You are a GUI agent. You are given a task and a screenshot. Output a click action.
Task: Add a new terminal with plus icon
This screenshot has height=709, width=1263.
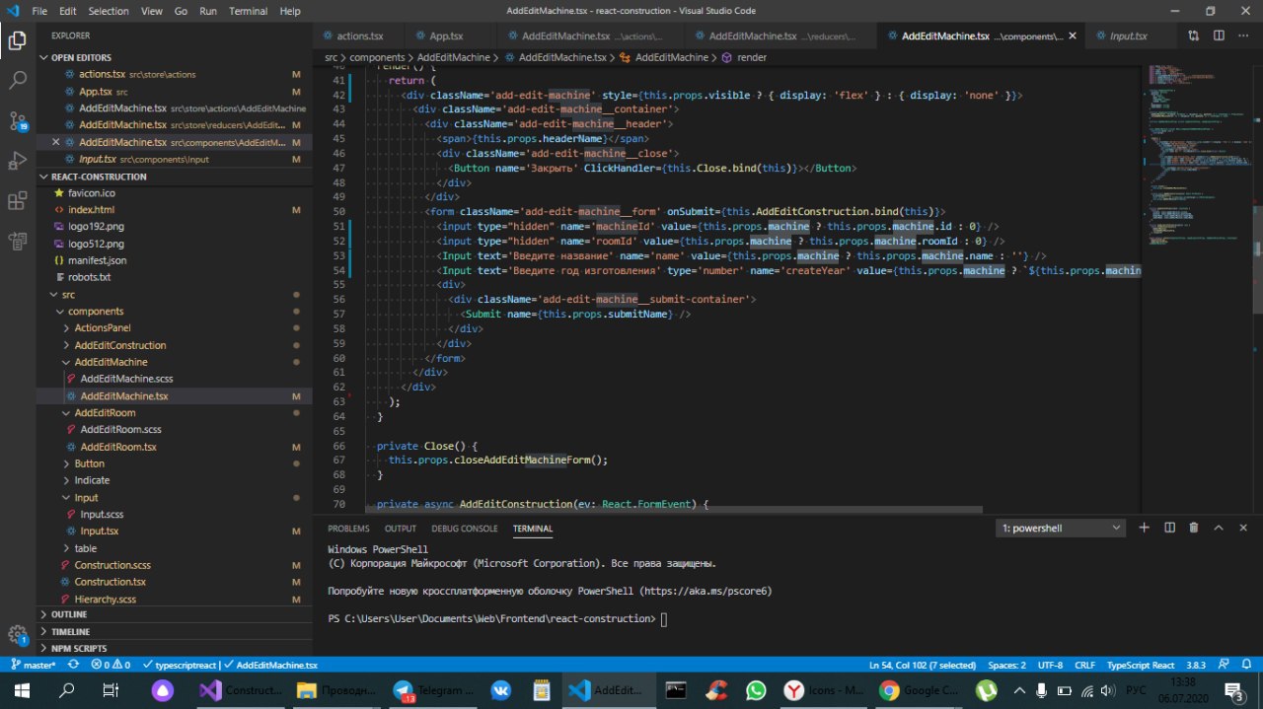[1145, 529]
